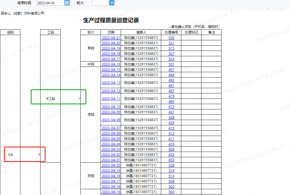Open process number link 494
The image size is (290, 195).
tap(171, 75)
